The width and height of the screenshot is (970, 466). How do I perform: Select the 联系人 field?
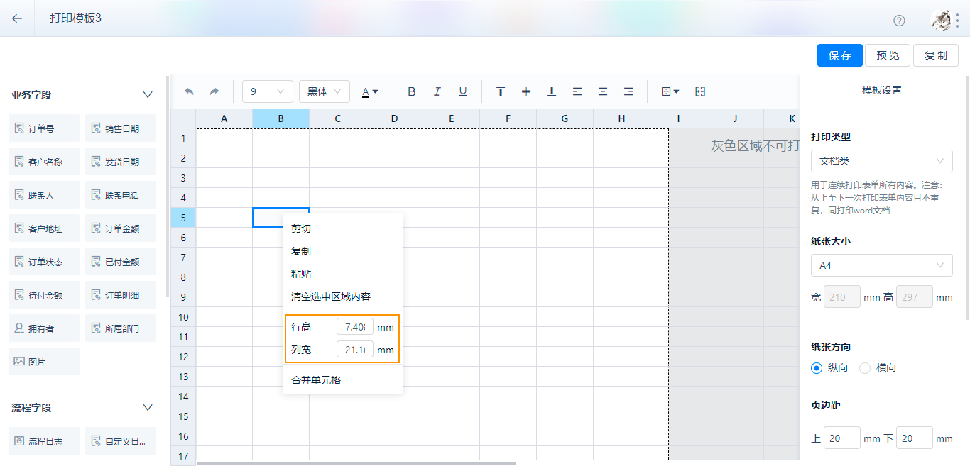click(x=44, y=195)
